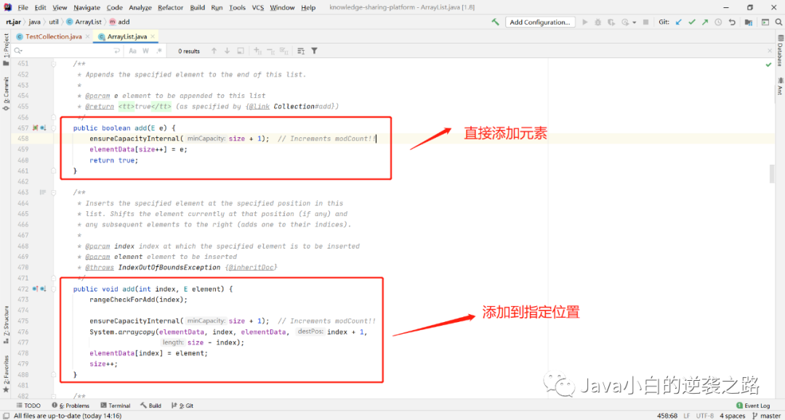Image resolution: width=785 pixels, height=420 pixels.
Task: Click the Run Anything window icon
Action: click(765, 22)
